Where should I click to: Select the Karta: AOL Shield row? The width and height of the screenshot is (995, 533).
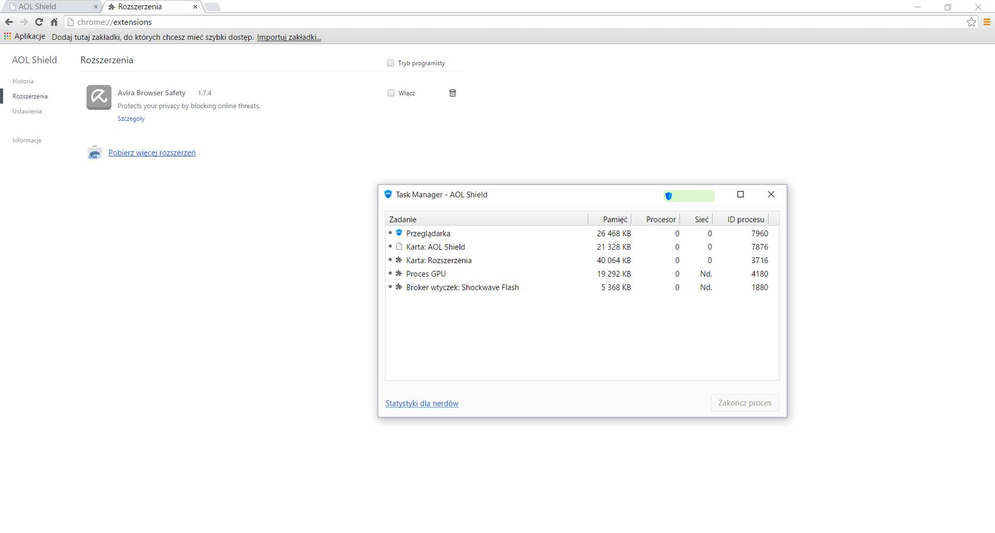(582, 246)
